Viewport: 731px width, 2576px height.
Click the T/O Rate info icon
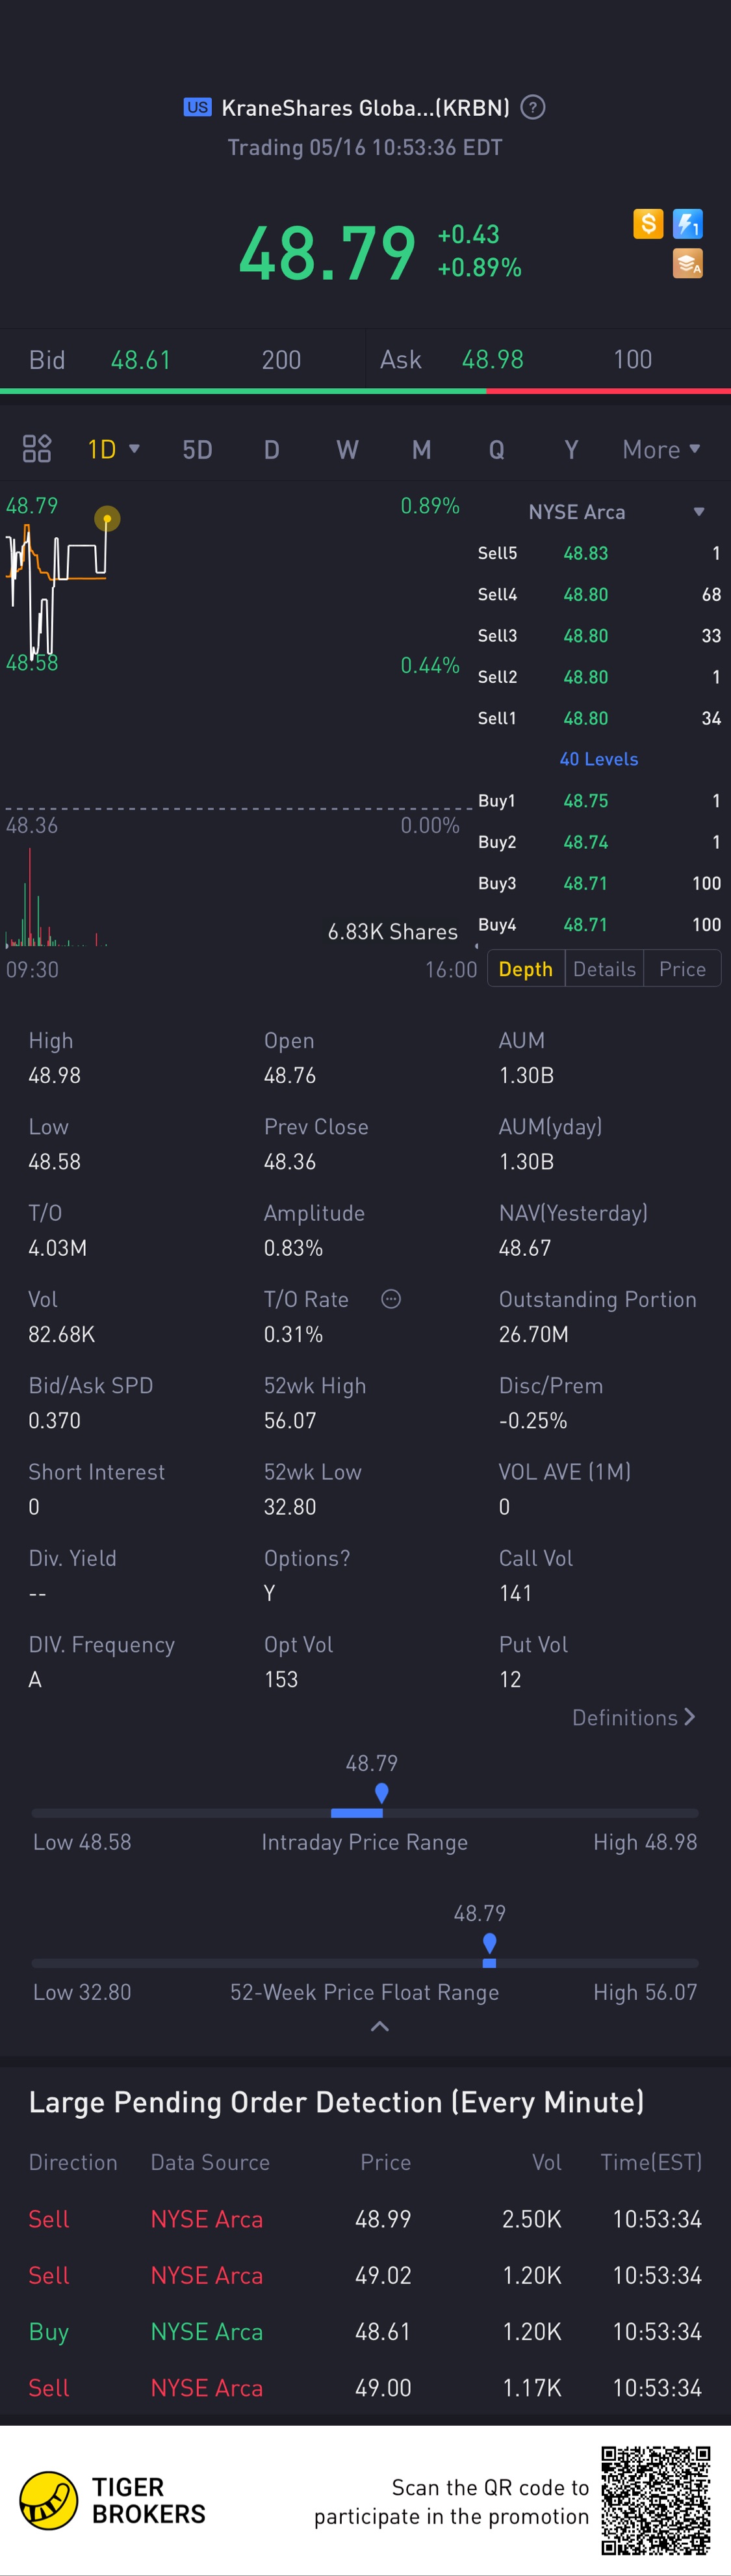coord(391,1299)
